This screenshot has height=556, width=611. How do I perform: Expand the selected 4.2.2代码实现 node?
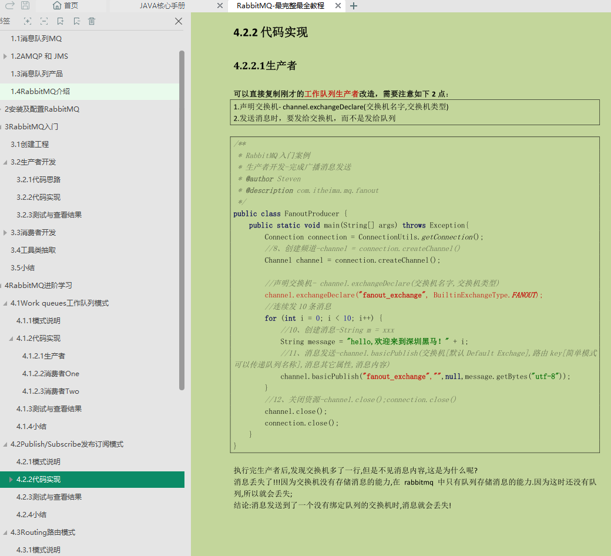pyautogui.click(x=11, y=480)
